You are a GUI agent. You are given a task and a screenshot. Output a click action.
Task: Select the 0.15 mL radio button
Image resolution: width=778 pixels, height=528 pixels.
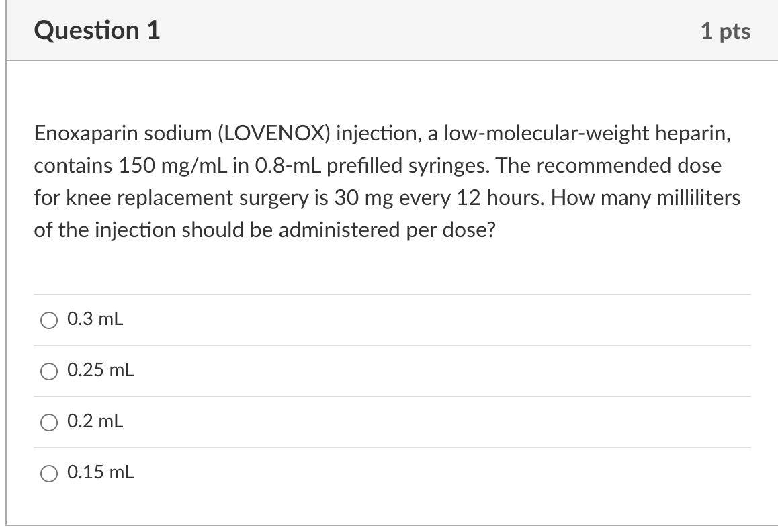[48, 474]
